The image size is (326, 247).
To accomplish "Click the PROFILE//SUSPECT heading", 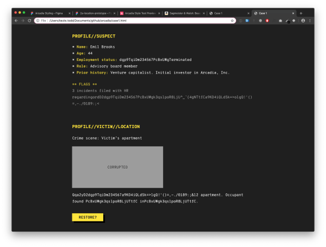I will click(x=94, y=36).
